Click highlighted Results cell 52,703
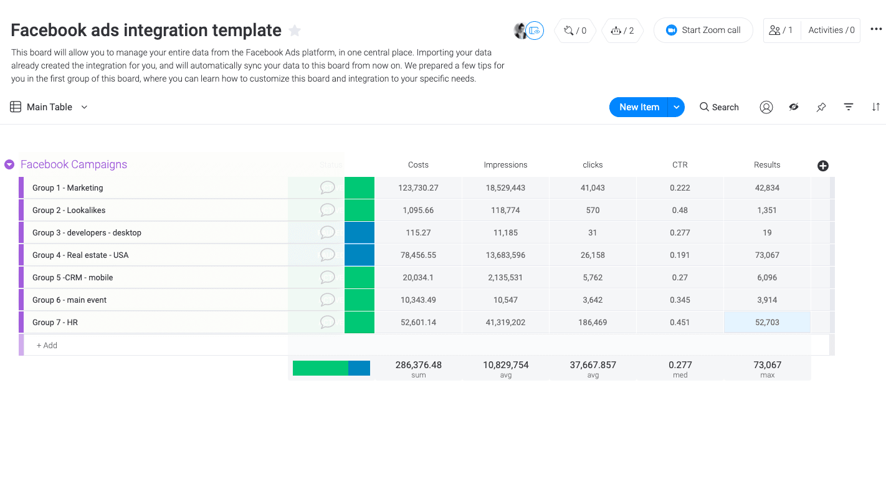The height and width of the screenshot is (484, 886). point(767,322)
